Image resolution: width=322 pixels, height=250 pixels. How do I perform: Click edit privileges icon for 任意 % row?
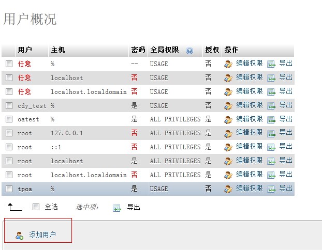coord(228,64)
